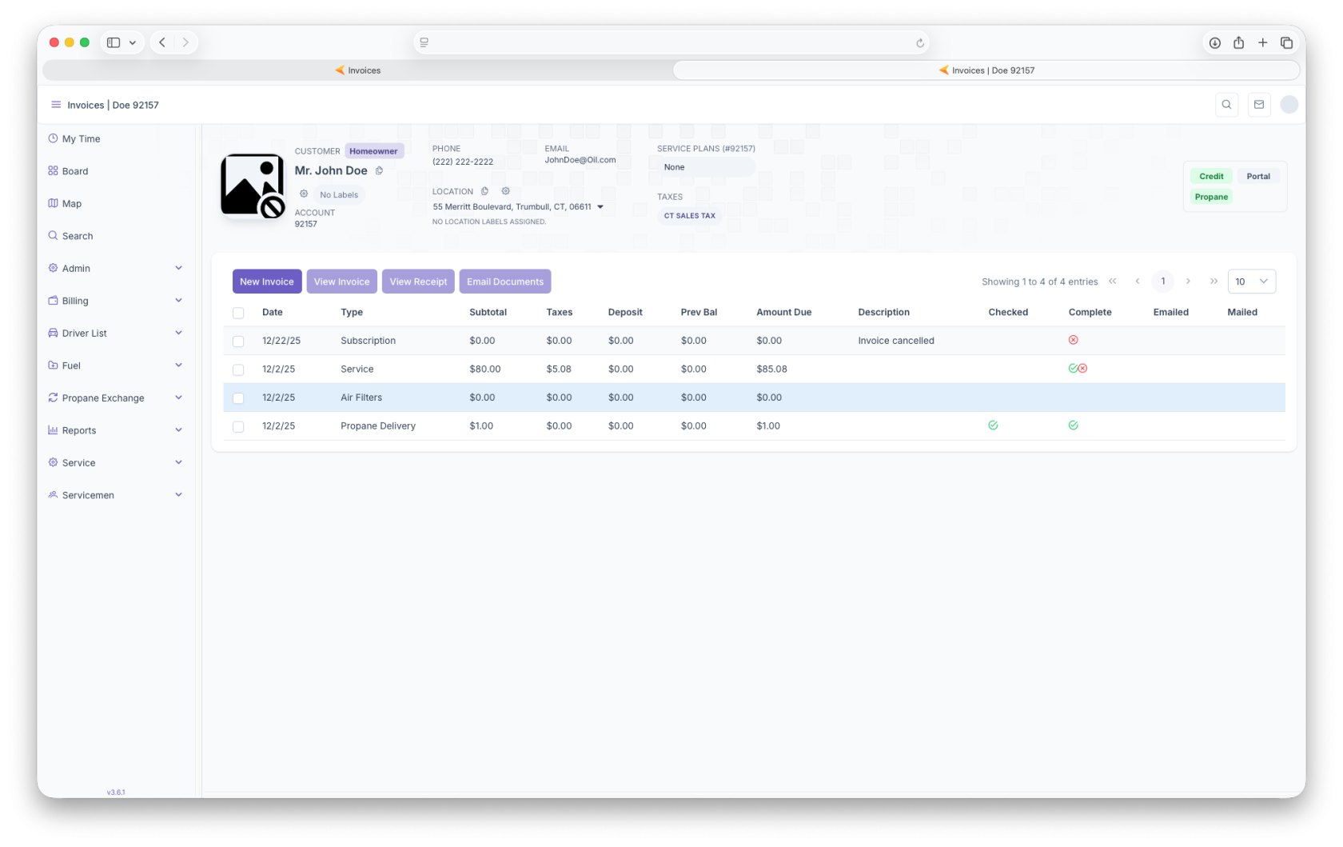Switch to the Invoices browser tab

[357, 70]
